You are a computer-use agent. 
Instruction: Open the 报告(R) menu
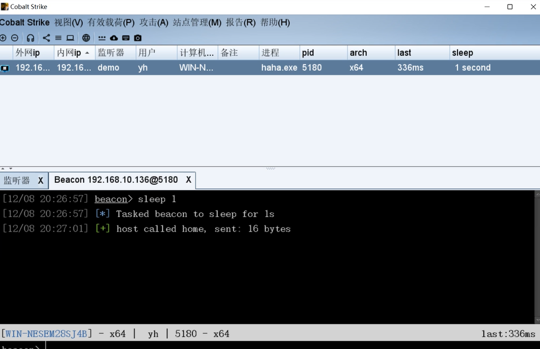pyautogui.click(x=241, y=23)
